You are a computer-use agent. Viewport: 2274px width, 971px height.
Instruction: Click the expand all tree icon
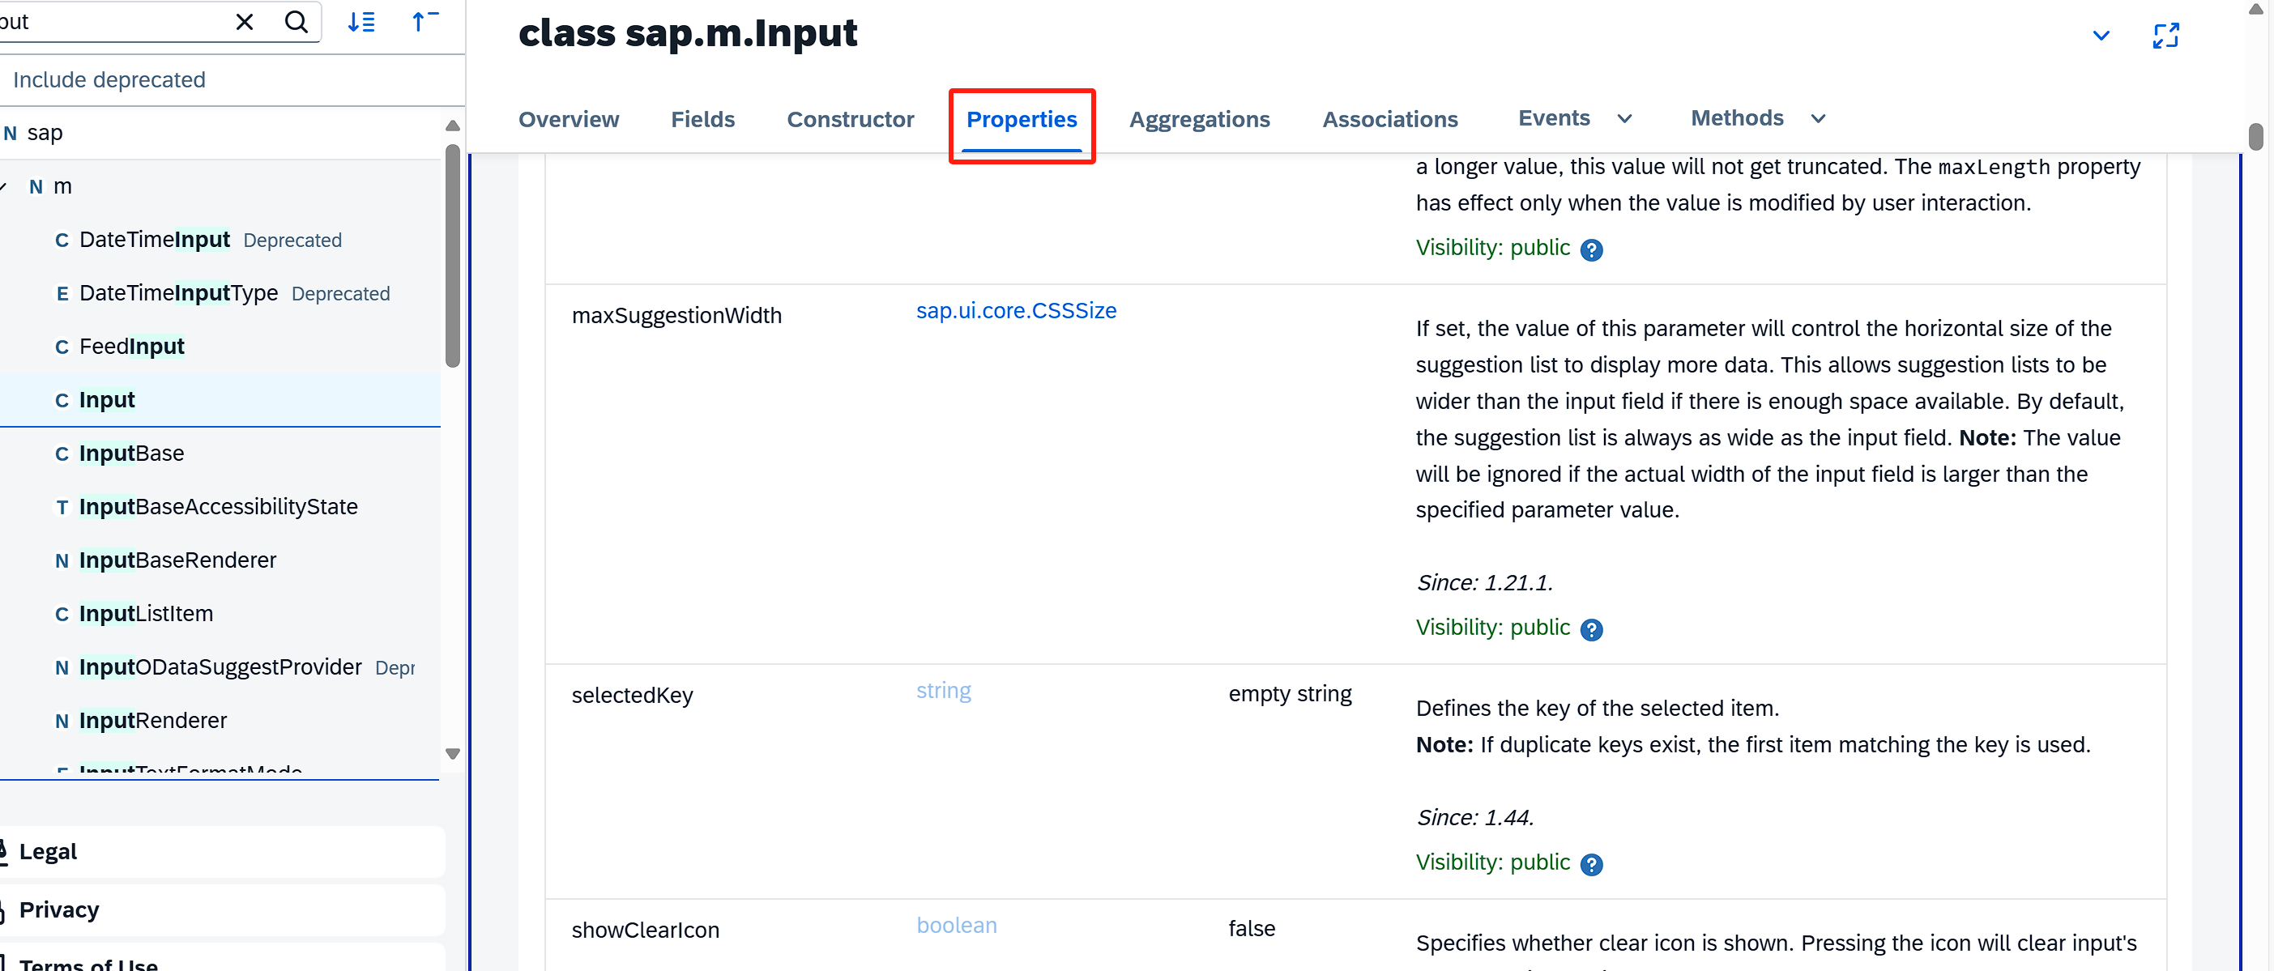click(x=361, y=22)
